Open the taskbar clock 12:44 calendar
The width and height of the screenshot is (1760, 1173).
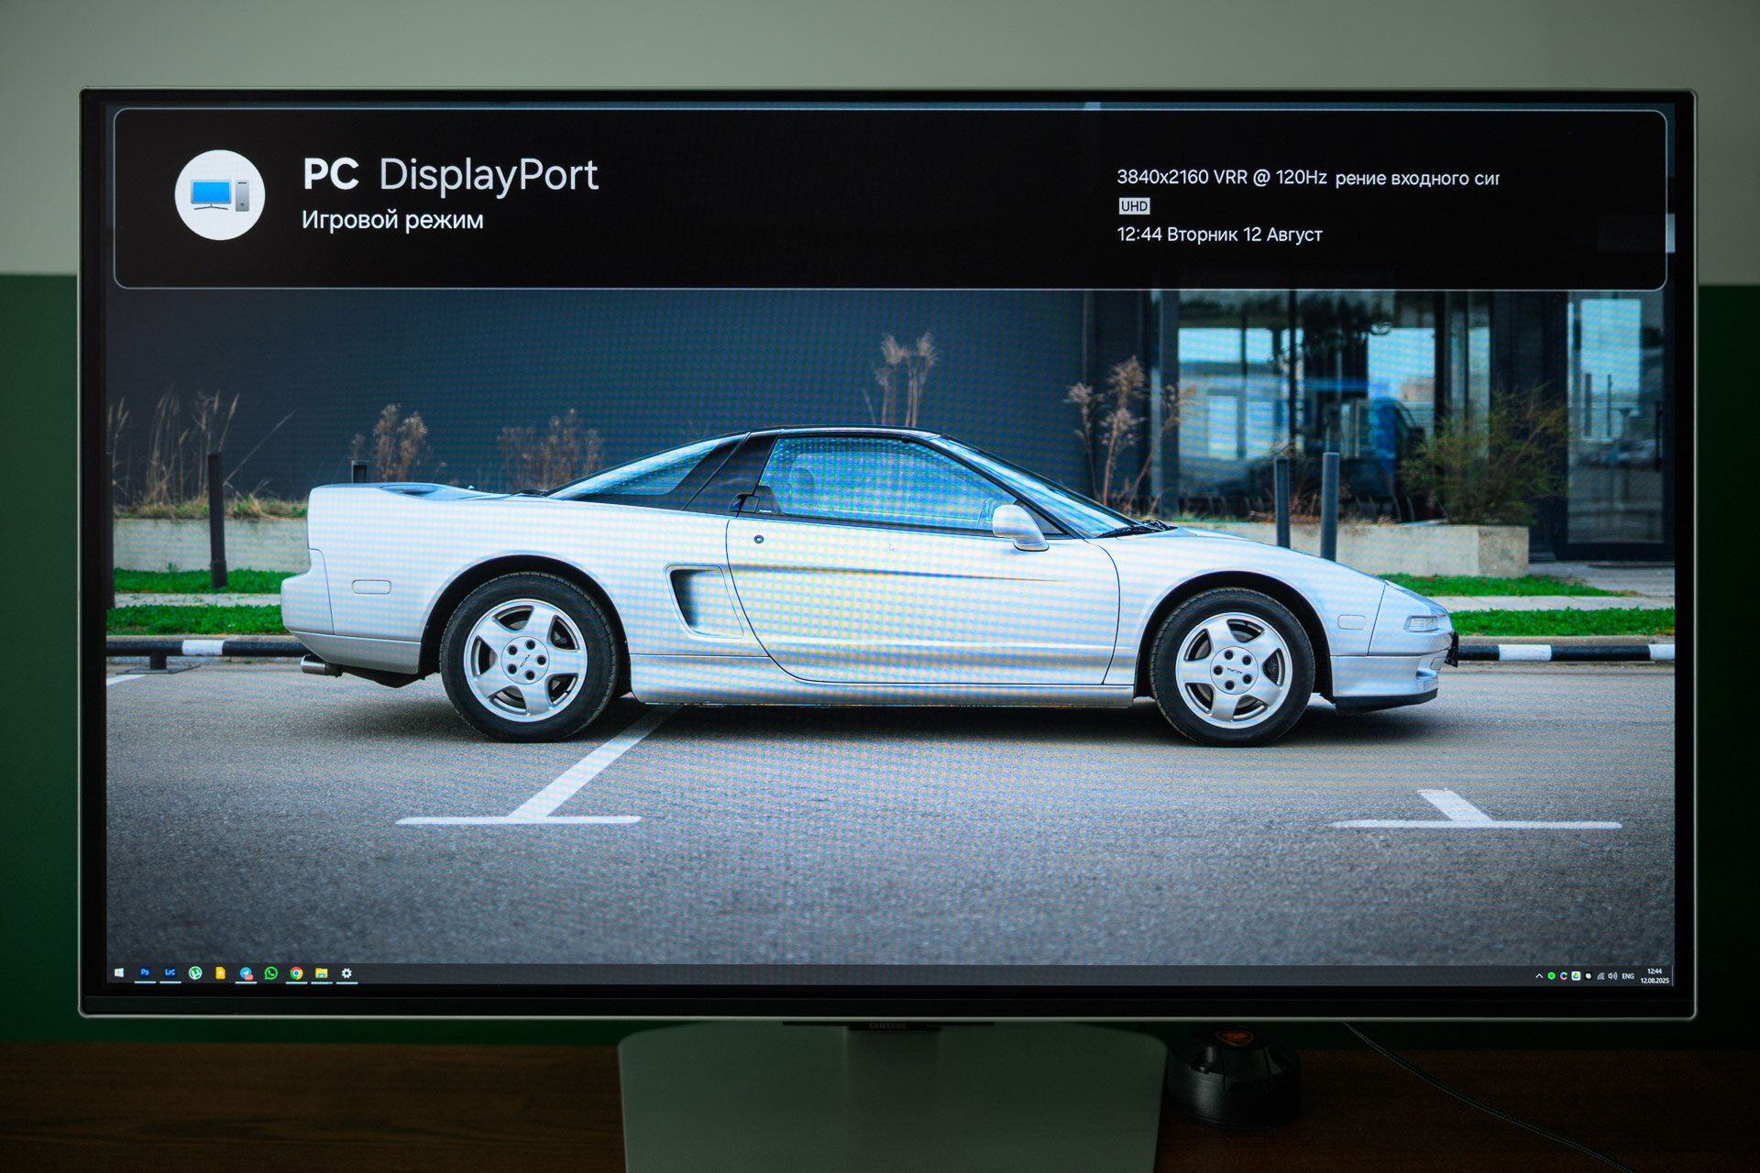pyautogui.click(x=1655, y=976)
